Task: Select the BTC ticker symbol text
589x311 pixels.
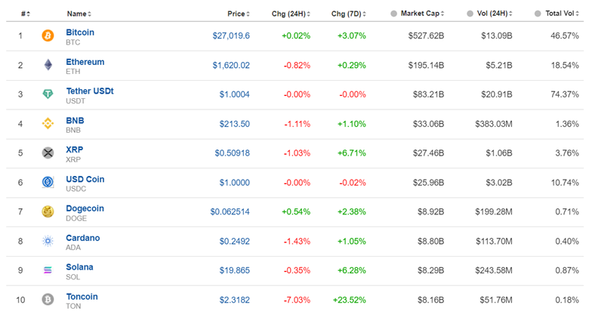Action: pos(73,42)
